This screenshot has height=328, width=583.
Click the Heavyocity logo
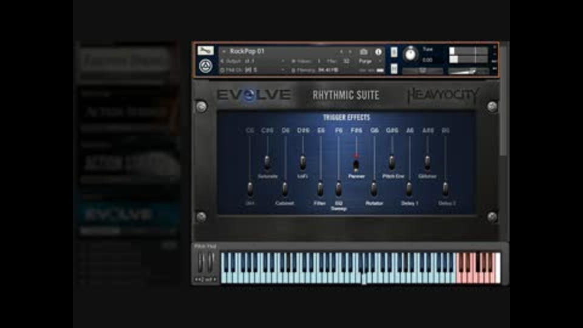443,95
